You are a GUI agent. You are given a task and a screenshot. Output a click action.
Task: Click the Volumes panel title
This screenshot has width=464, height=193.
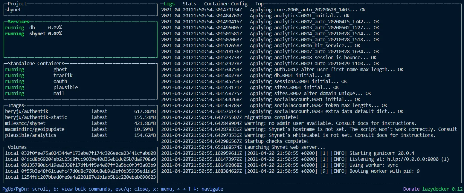click(x=17, y=147)
